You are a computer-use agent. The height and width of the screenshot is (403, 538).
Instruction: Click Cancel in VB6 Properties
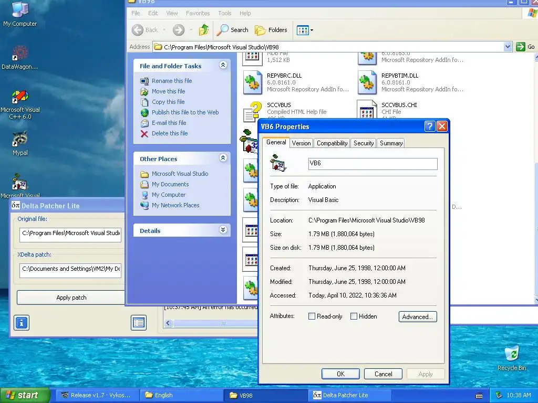(383, 374)
